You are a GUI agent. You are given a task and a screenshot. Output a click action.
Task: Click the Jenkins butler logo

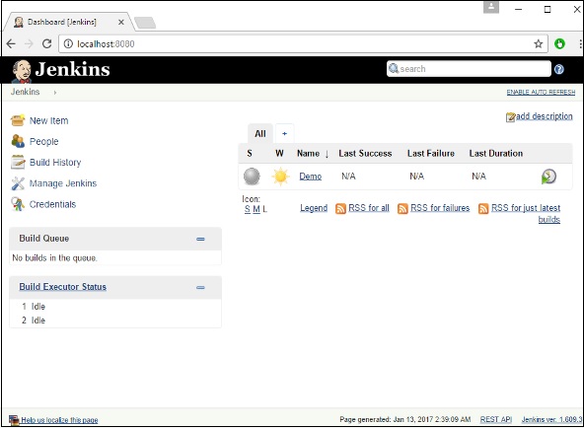coord(22,71)
